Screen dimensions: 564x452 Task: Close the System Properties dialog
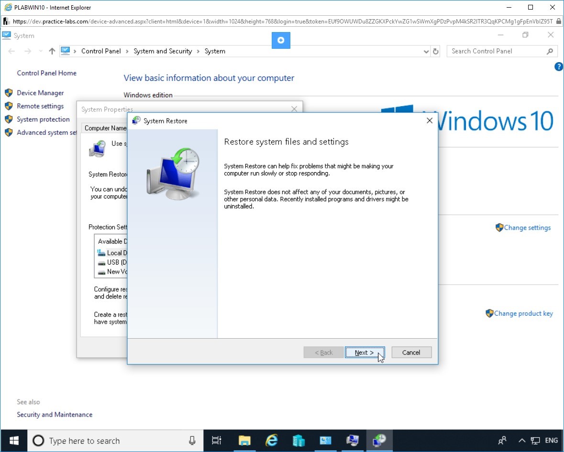point(294,109)
